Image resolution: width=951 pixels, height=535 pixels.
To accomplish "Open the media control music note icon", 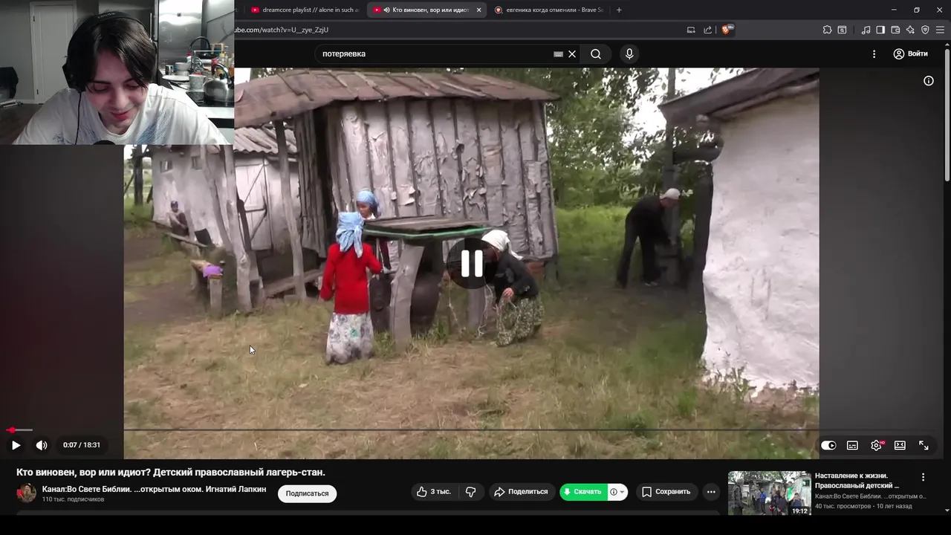I will 866,30.
